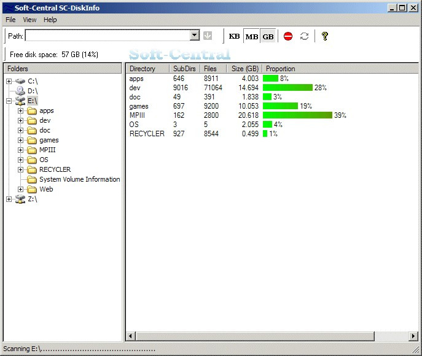Click the 9016 subdirs value
The height and width of the screenshot is (356, 422).
pos(181,88)
